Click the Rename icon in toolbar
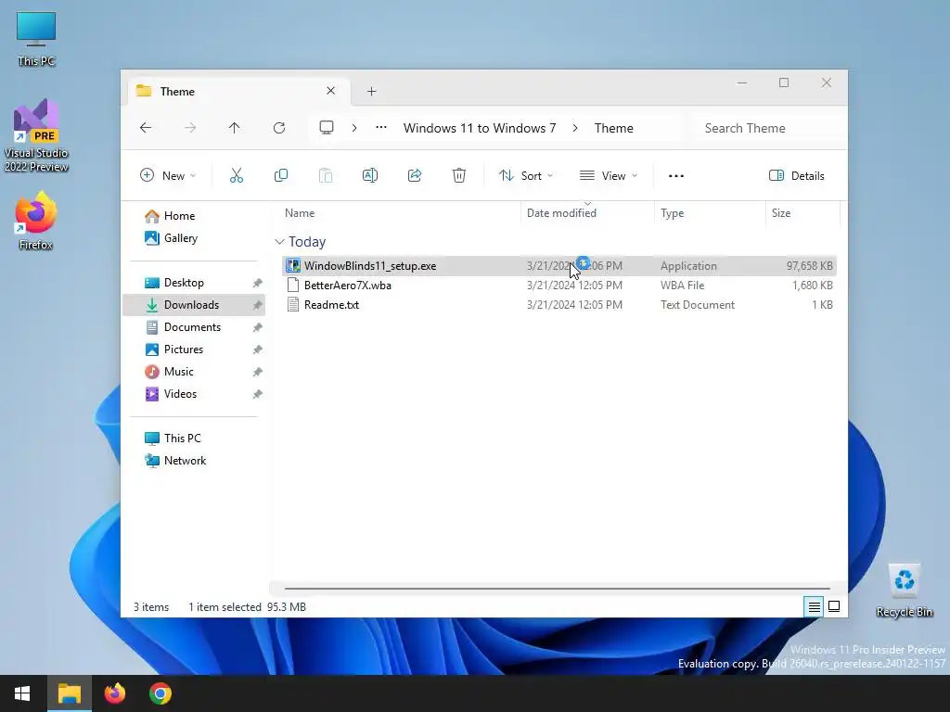The width and height of the screenshot is (950, 712). [x=369, y=175]
